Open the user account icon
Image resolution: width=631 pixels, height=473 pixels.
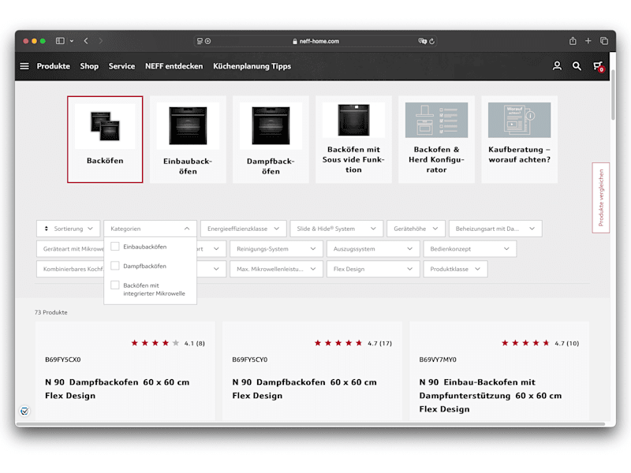[x=557, y=66]
